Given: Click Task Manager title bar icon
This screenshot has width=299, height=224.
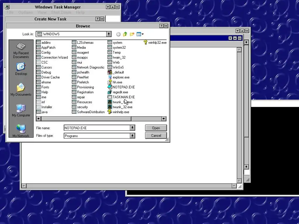Looking at the screenshot, I should (7, 7).
